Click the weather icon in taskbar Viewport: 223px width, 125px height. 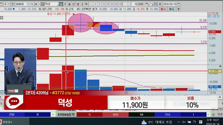coord(144,122)
